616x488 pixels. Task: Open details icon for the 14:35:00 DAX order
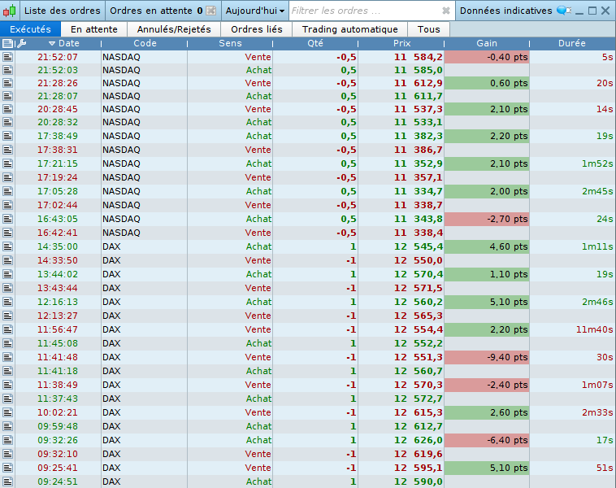pyautogui.click(x=8, y=246)
